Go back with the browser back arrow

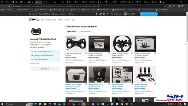point(2,6)
